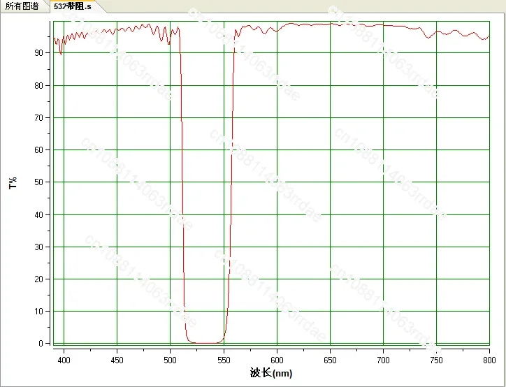Screen dimensions: 506x387
Task: Click the 90 transmittance axis label
Action: 38,53
